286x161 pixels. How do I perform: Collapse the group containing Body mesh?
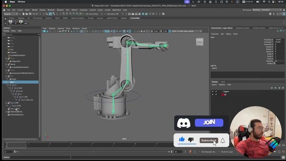coord(6,76)
